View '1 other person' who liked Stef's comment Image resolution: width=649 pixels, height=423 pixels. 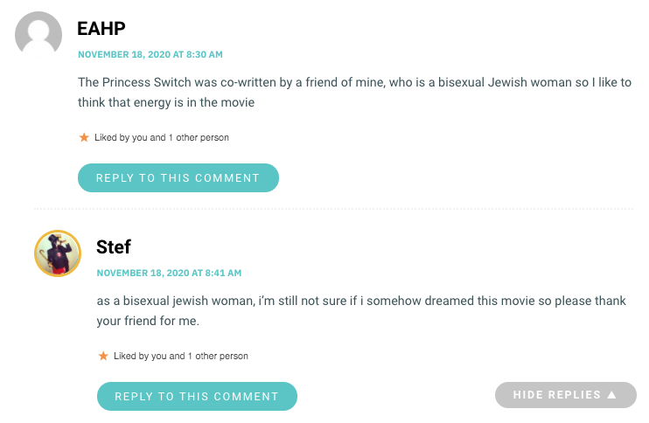218,356
